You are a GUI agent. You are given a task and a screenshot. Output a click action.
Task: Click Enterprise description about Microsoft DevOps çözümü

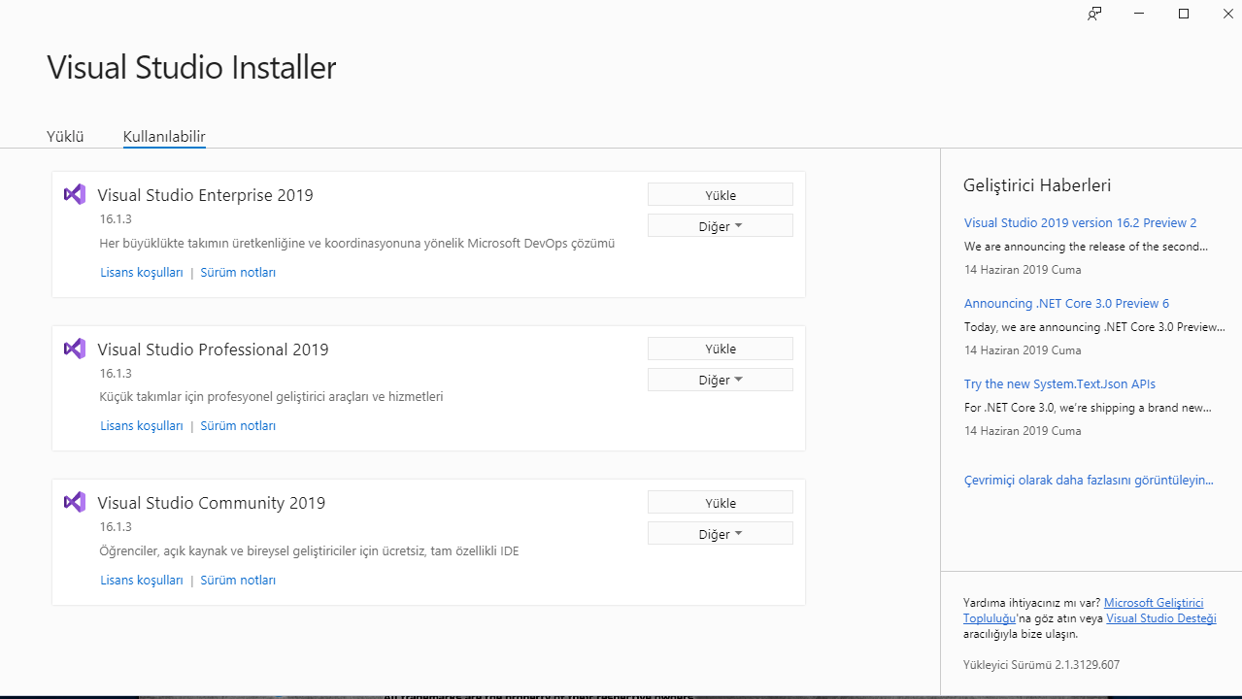pyautogui.click(x=356, y=243)
